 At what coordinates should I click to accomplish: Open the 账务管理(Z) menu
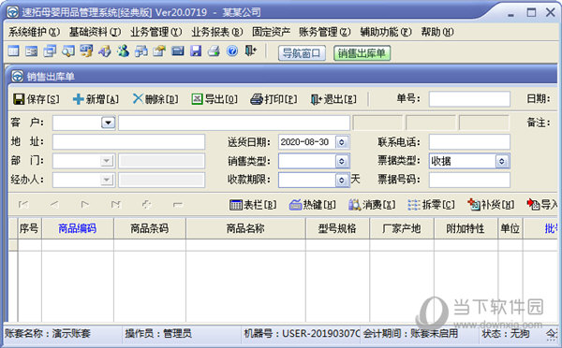click(x=325, y=32)
